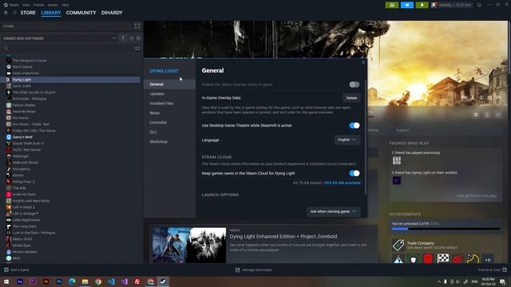
Task: Click the Add a Game plus icon
Action: click(6, 269)
